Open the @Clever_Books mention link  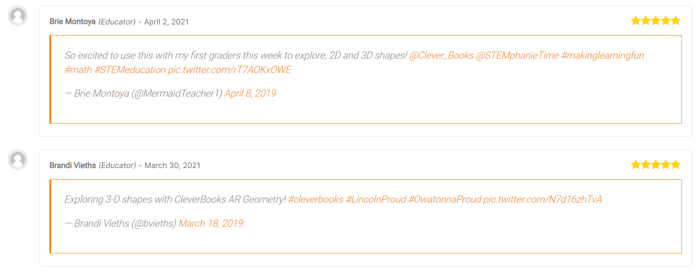tap(442, 55)
